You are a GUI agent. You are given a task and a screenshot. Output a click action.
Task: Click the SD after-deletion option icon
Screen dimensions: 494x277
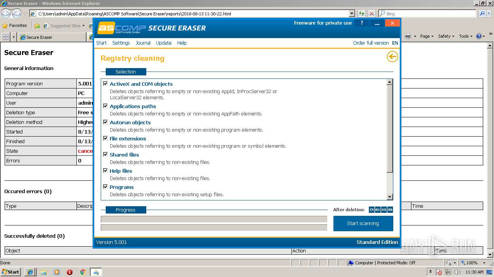tap(378, 210)
